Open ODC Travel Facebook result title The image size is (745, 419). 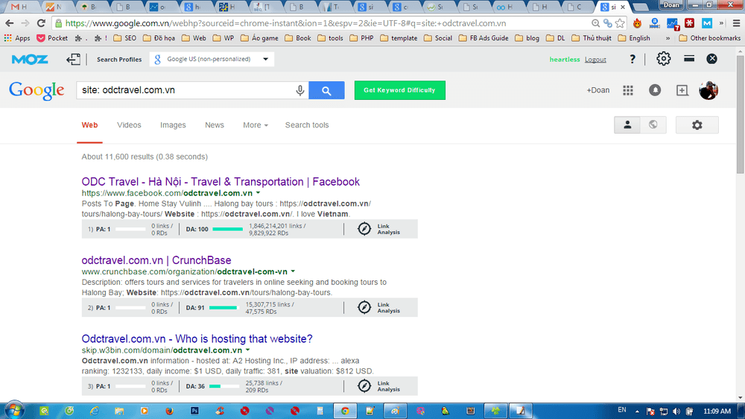(x=221, y=182)
